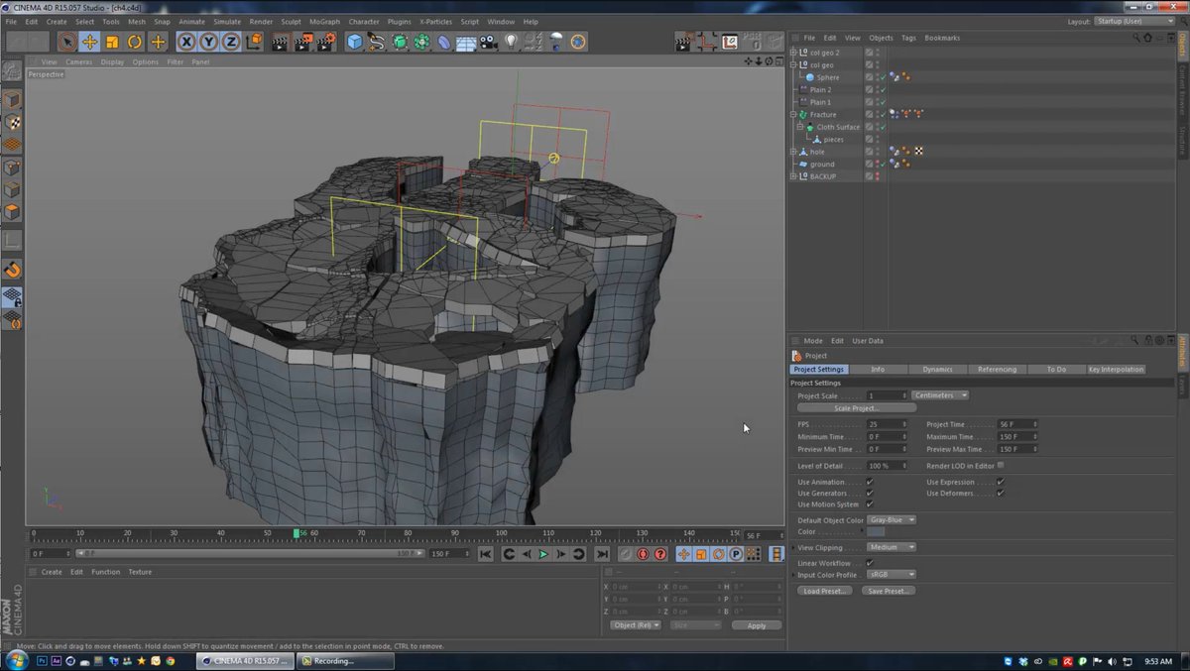Click the Save Preset button
The height and width of the screenshot is (671, 1190).
coord(891,590)
